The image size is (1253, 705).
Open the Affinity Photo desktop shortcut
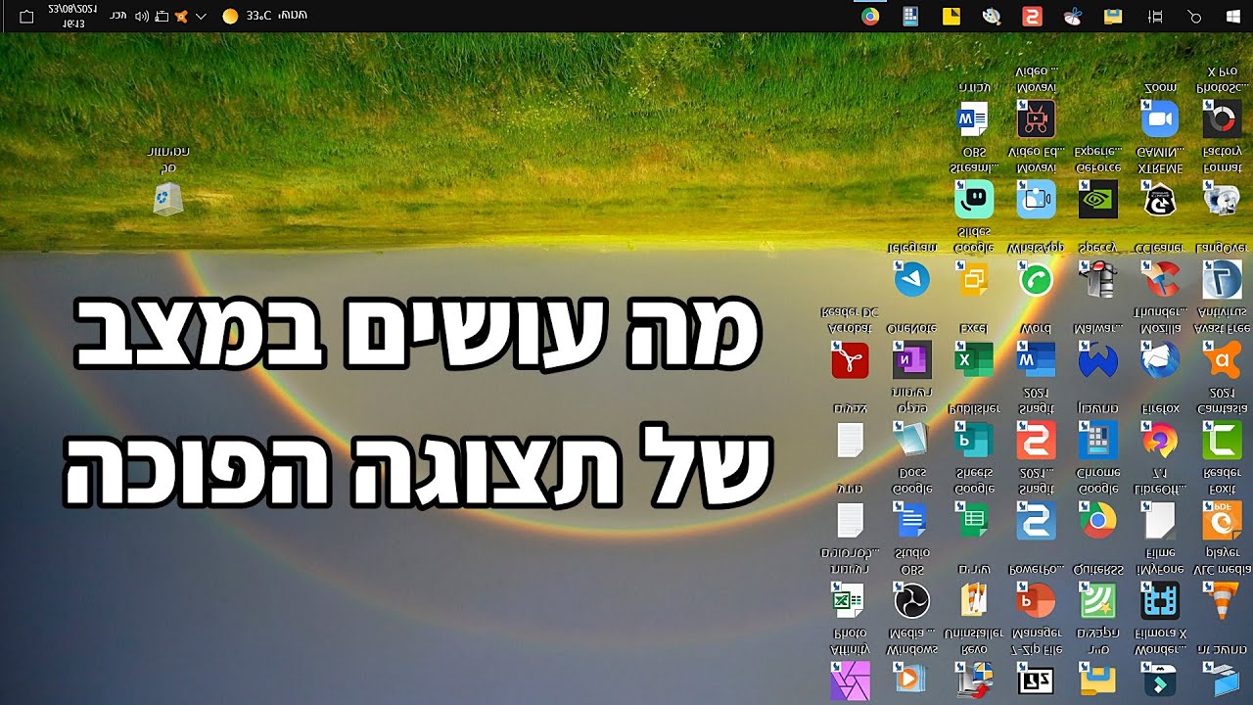(849, 679)
